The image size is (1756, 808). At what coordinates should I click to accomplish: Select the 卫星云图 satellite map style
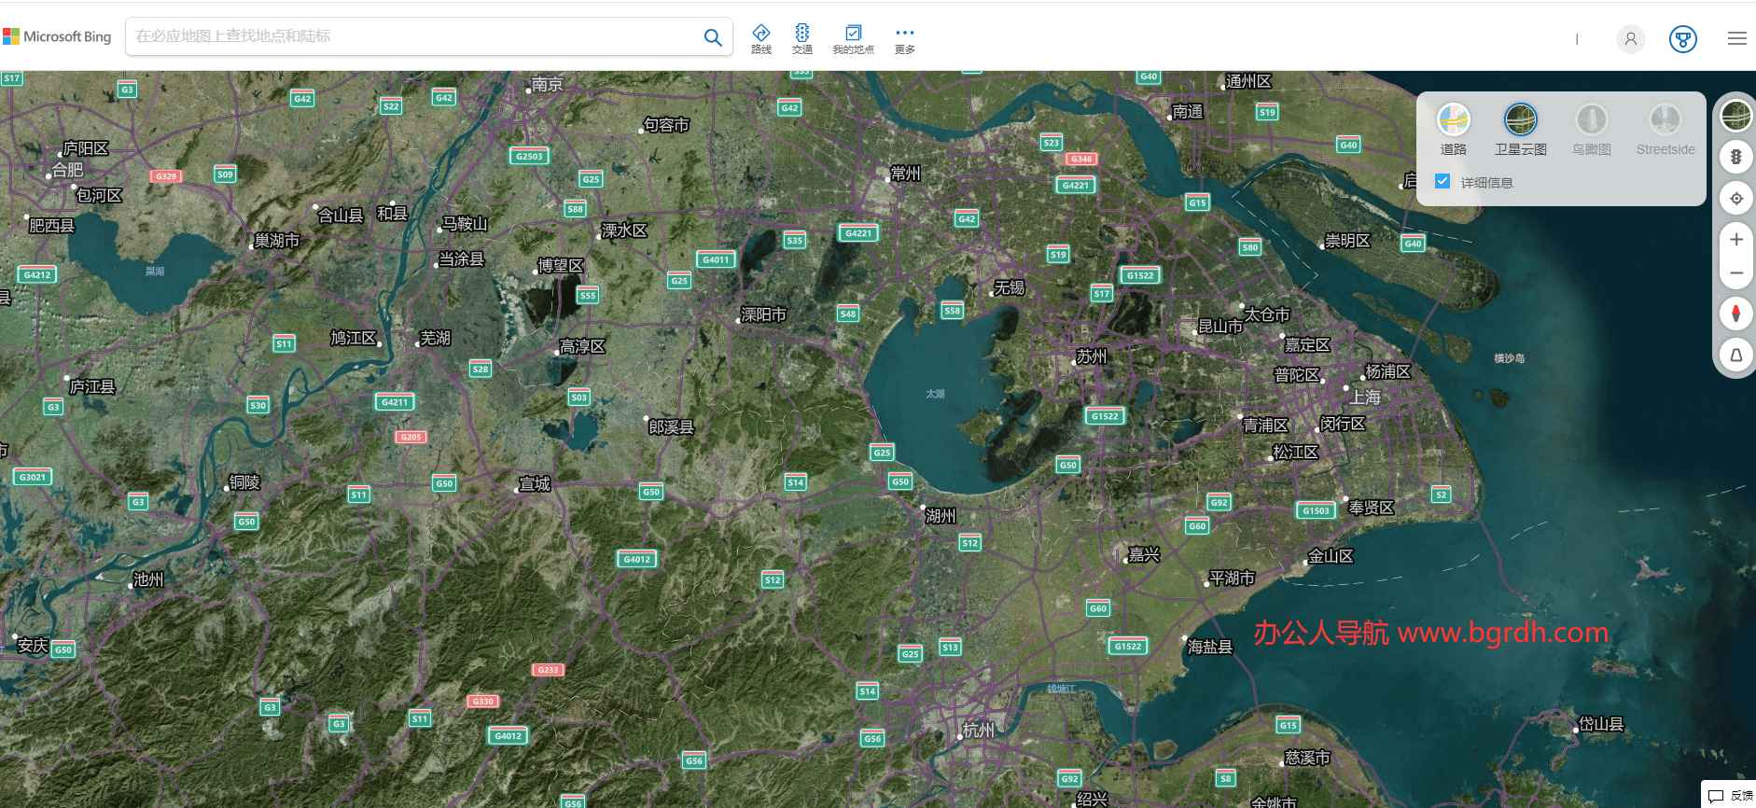[x=1520, y=130]
